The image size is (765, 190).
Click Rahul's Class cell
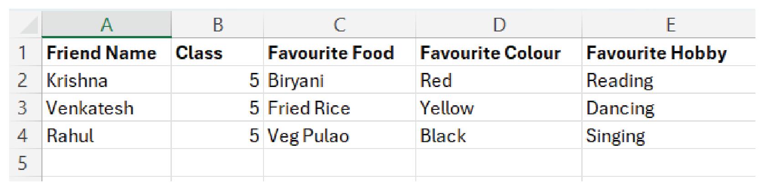(217, 136)
